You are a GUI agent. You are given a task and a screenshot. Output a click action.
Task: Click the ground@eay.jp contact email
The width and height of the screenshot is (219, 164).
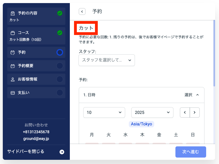pyautogui.click(x=36, y=138)
